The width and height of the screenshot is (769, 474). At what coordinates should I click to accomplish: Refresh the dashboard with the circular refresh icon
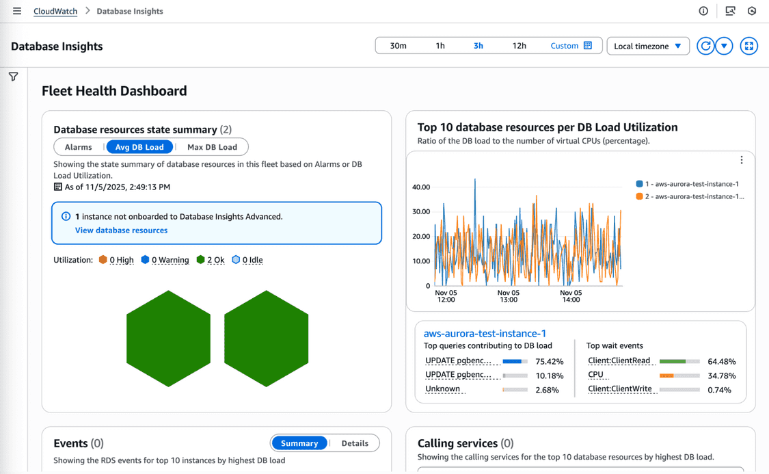705,45
